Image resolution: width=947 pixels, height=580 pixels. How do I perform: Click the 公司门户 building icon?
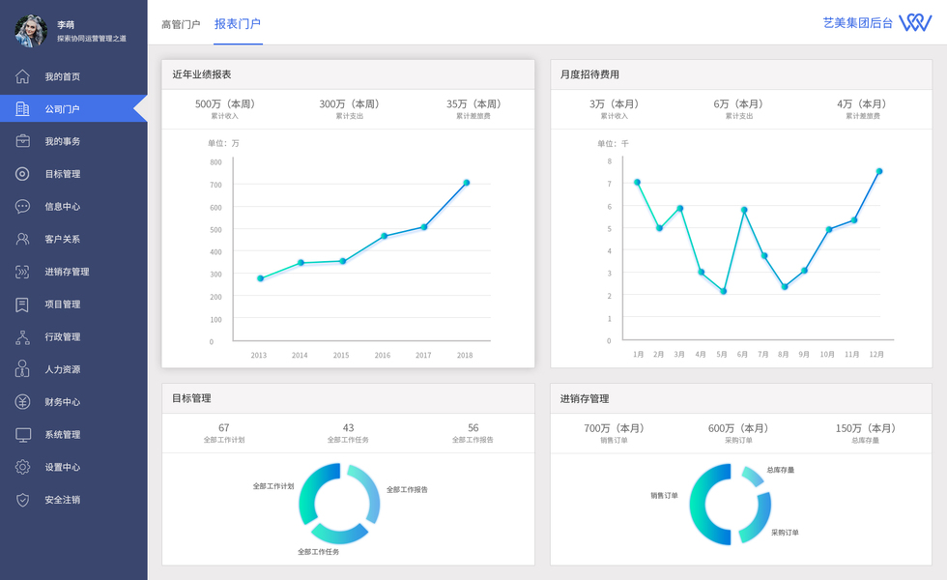coord(22,108)
